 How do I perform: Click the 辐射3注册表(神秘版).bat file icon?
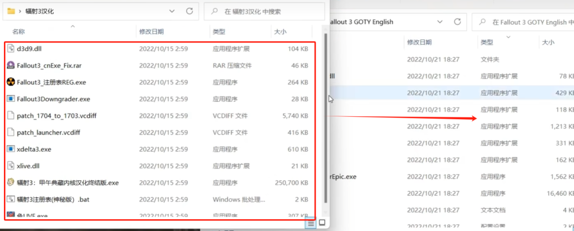[x=11, y=200]
